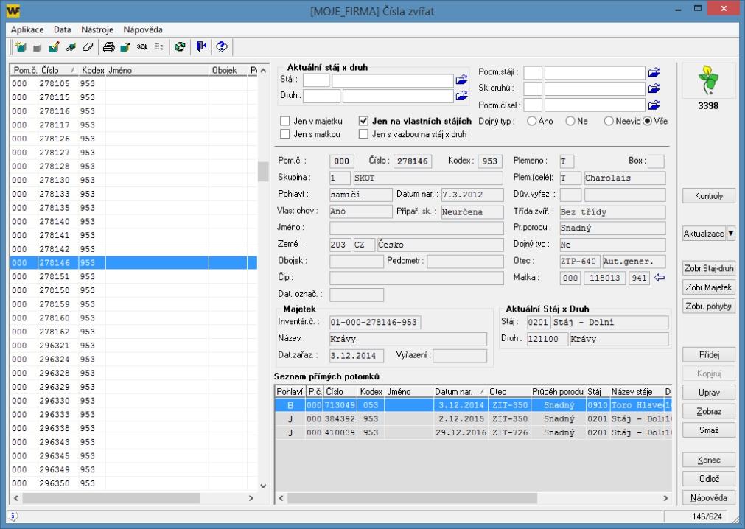Click the printer toolbar icon
Image resolution: width=745 pixels, height=529 pixels.
(x=109, y=46)
